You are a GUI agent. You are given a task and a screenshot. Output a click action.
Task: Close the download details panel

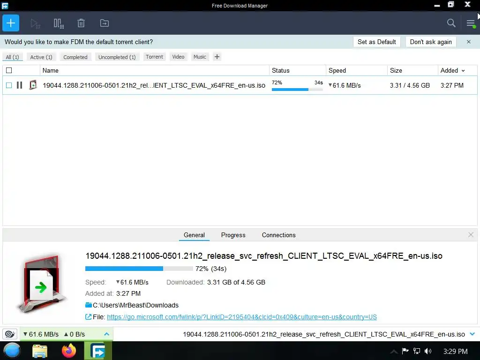tap(471, 235)
